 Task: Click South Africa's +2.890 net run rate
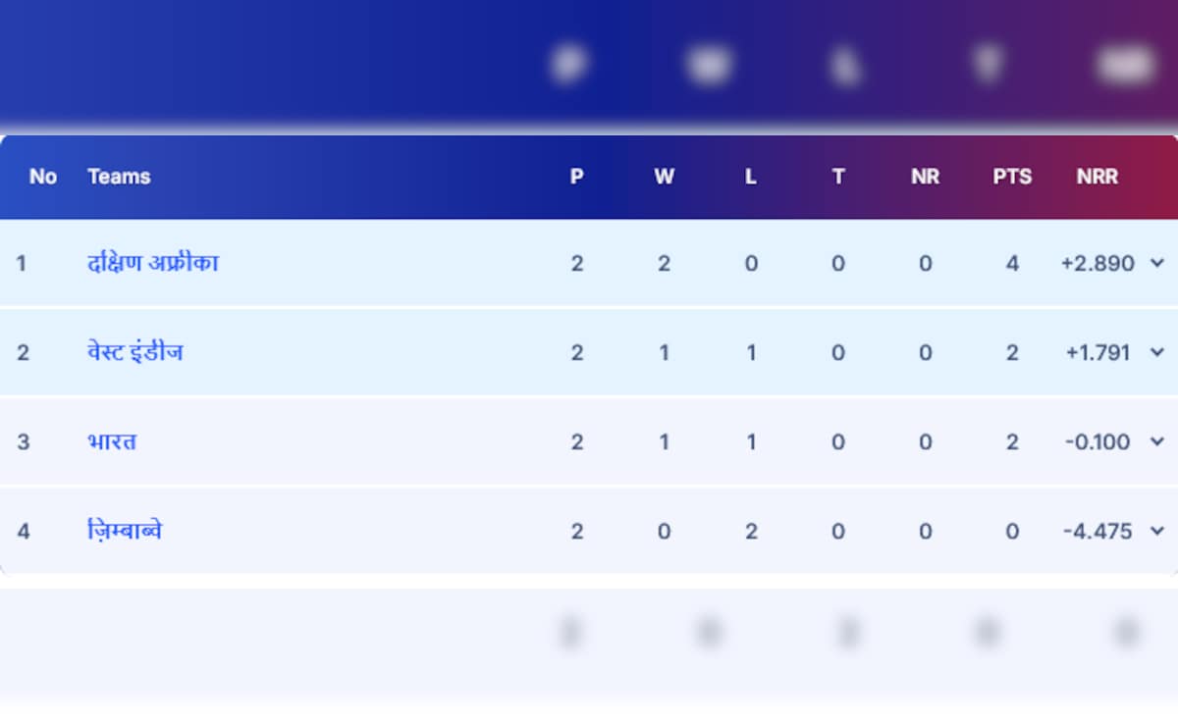click(x=1098, y=263)
